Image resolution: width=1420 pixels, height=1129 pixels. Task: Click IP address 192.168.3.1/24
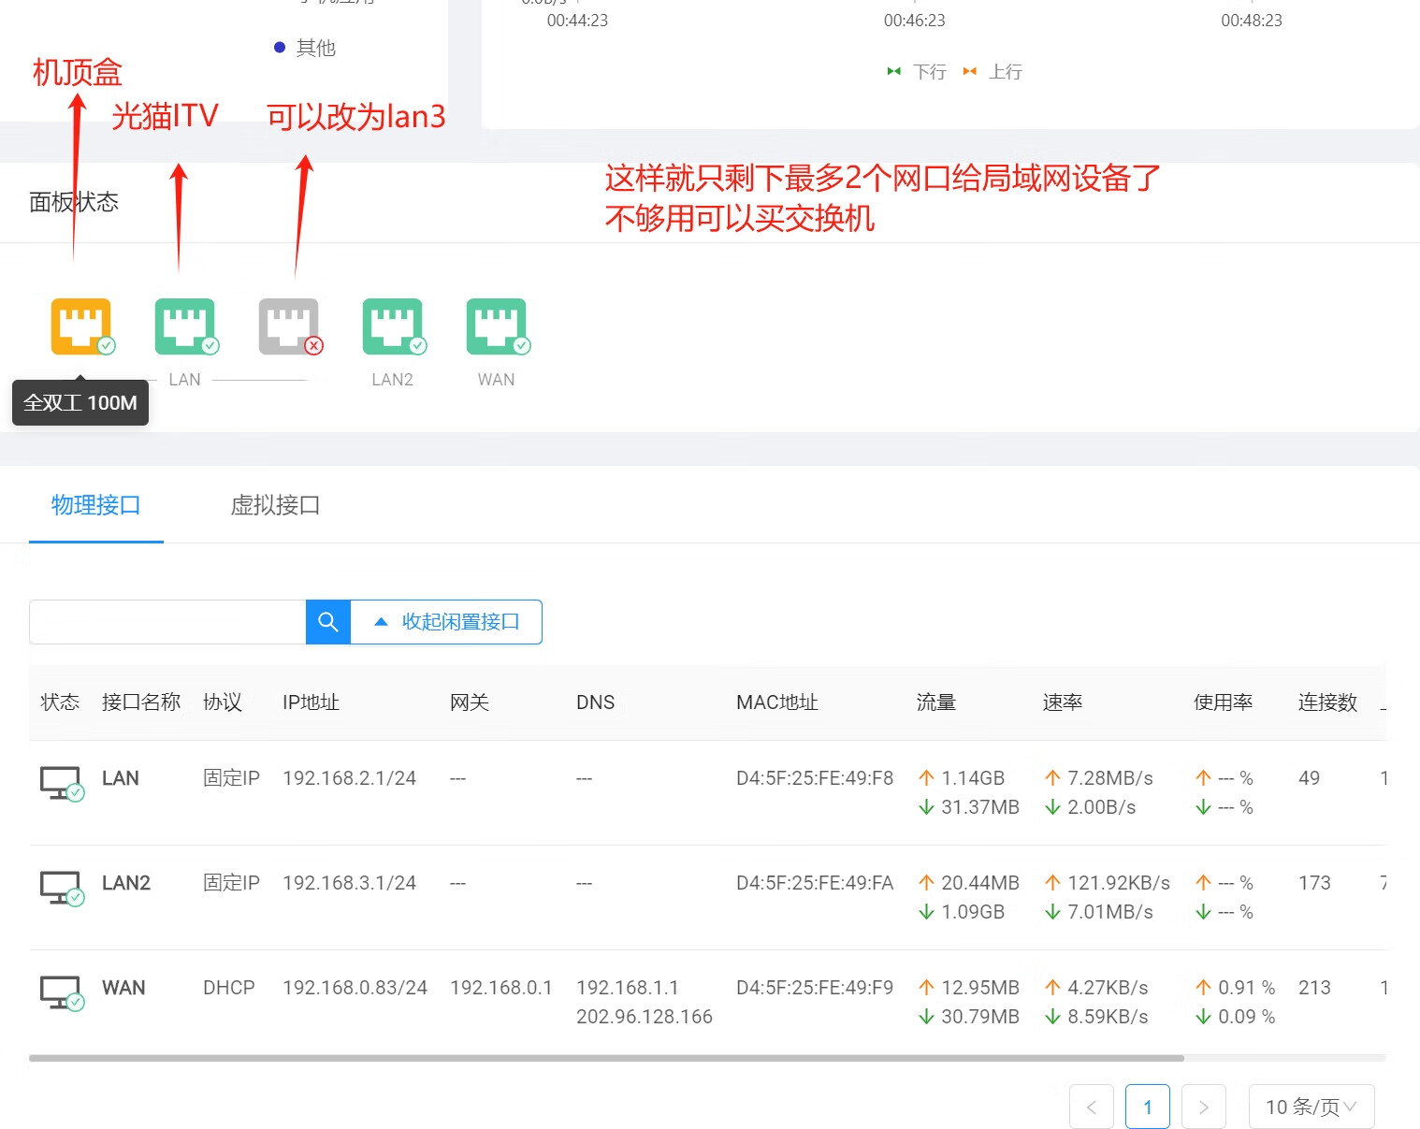350,883
